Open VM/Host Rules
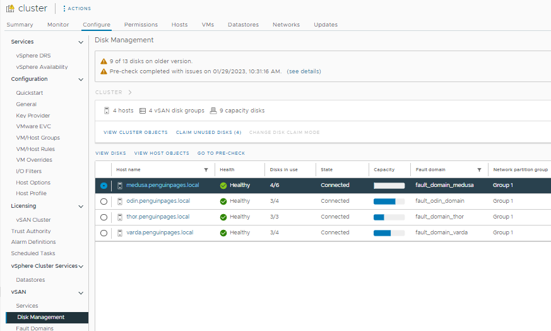The image size is (551, 331). click(35, 149)
